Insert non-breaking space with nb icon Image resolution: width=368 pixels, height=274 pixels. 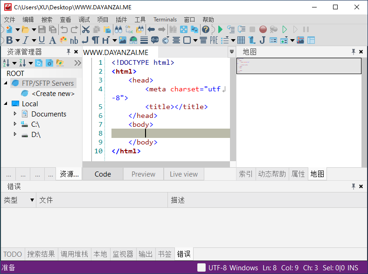tap(74, 41)
